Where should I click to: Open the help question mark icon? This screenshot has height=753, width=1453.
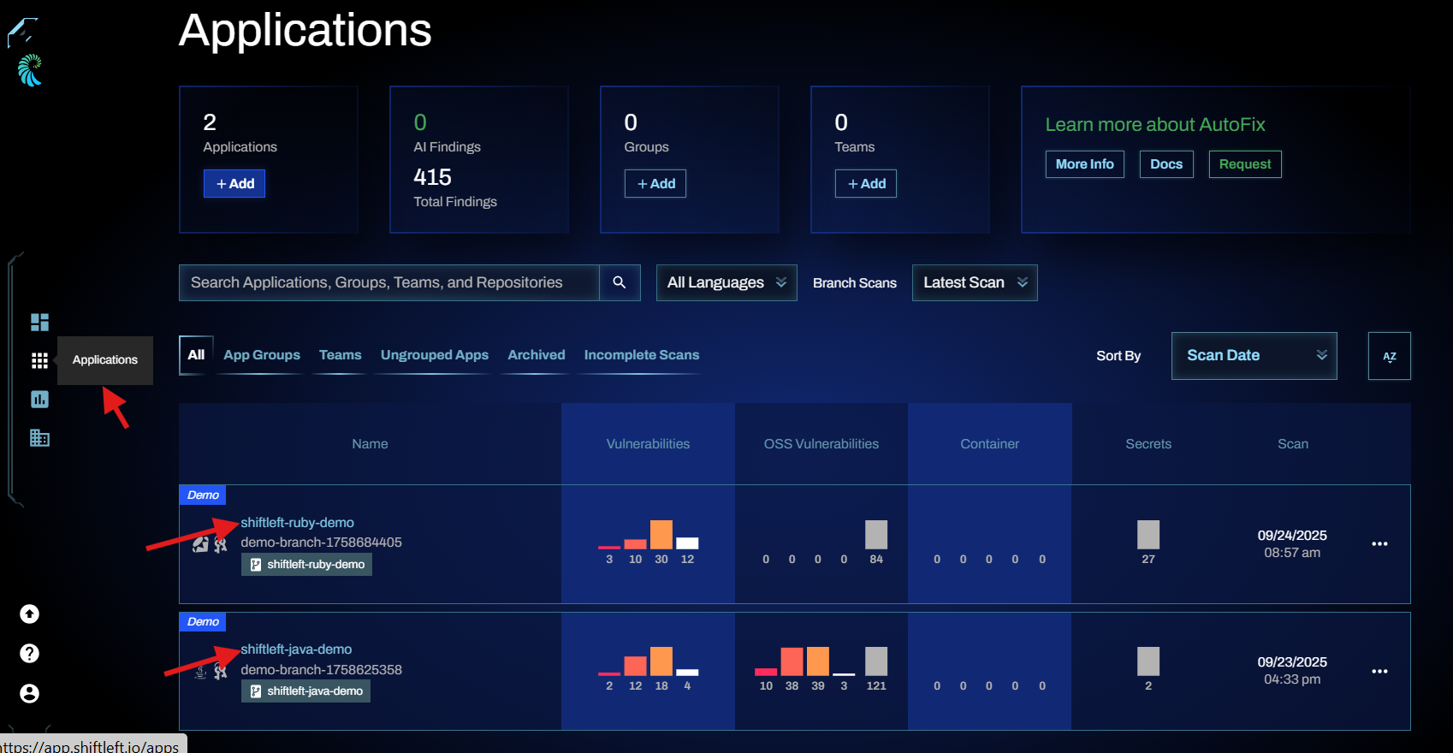[29, 654]
